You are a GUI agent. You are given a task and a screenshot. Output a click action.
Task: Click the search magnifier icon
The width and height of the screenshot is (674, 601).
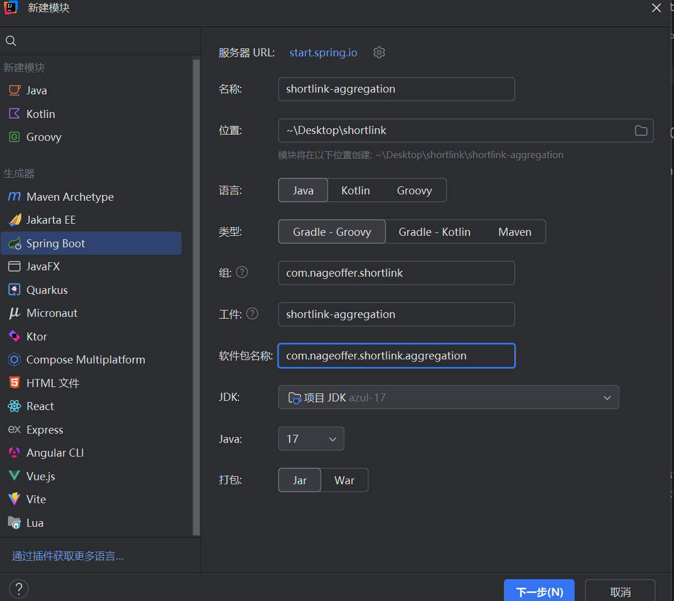[11, 41]
